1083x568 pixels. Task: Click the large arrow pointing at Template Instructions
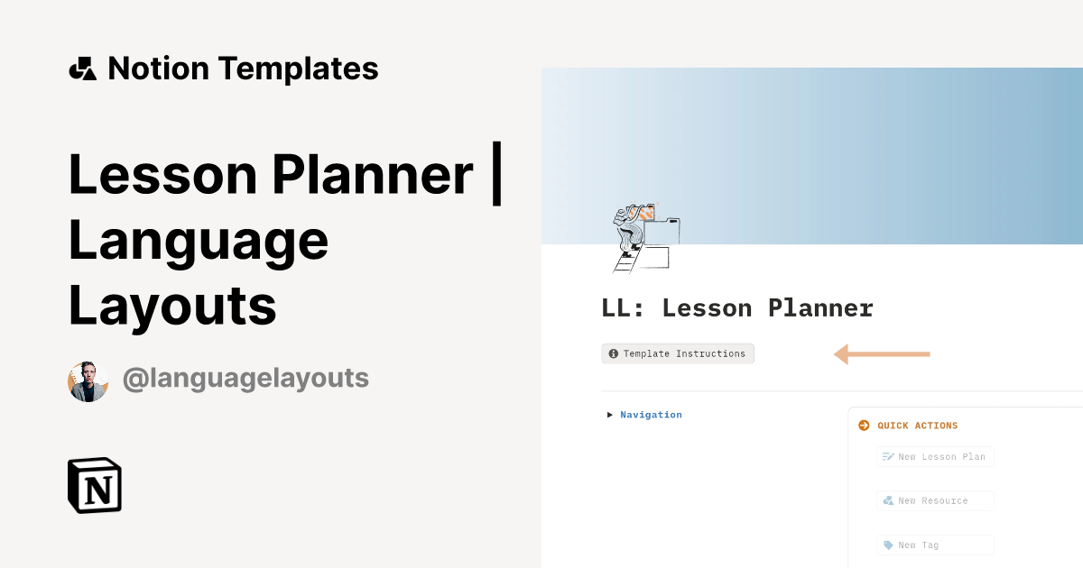click(x=883, y=354)
